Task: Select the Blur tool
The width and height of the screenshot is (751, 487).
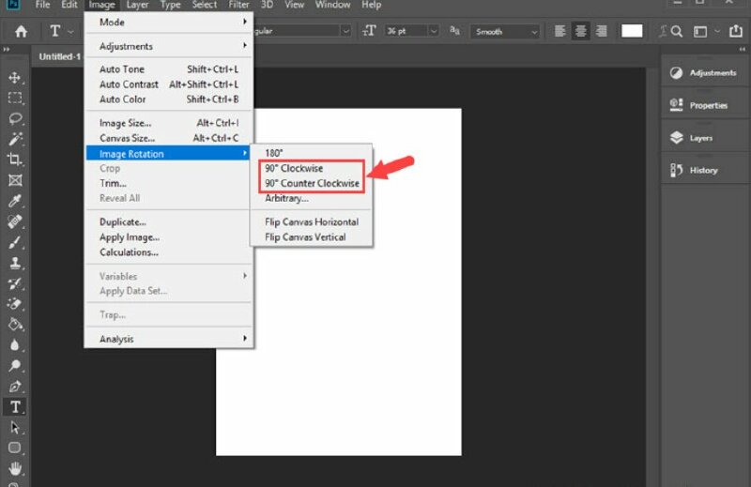Action: pos(15,345)
